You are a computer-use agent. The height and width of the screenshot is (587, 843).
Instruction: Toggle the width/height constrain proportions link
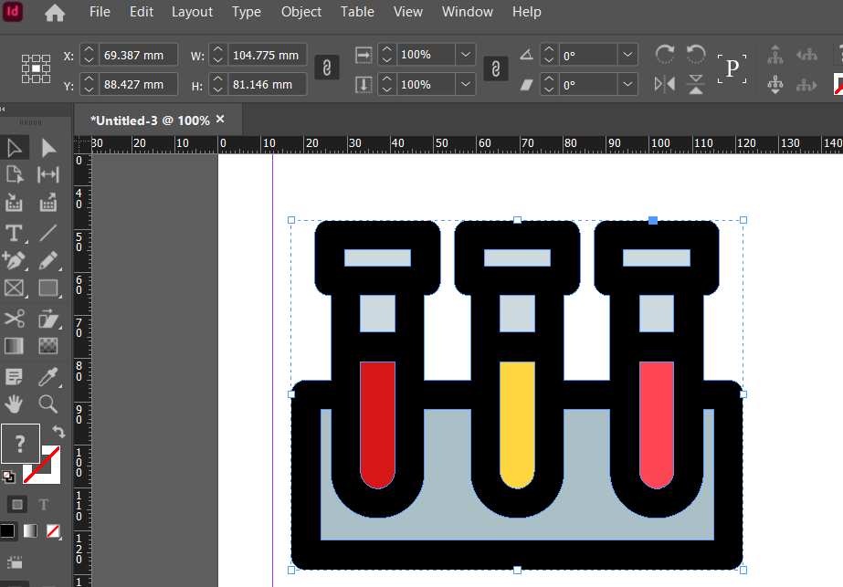(x=326, y=67)
